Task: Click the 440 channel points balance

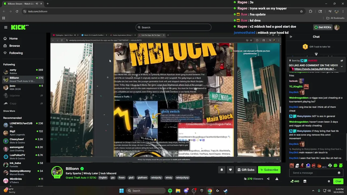Action: [x=295, y=181]
